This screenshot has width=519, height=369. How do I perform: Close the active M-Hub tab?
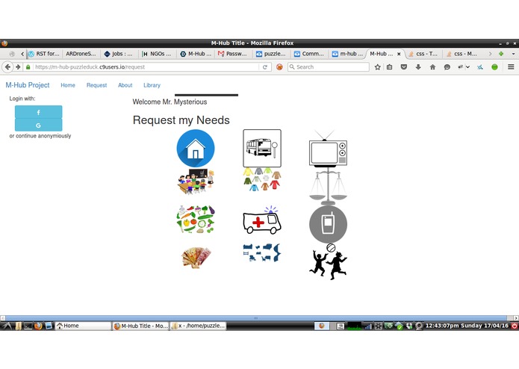pos(399,54)
